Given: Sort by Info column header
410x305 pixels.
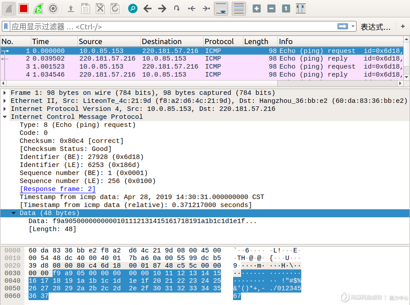Looking at the screenshot, I should coord(341,41).
